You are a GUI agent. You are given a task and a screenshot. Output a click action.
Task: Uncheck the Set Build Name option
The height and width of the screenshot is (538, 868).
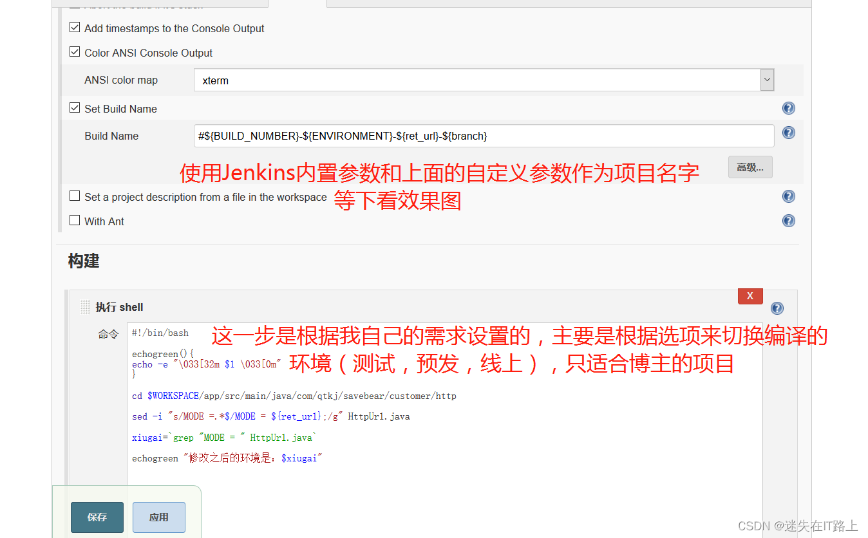tap(75, 107)
